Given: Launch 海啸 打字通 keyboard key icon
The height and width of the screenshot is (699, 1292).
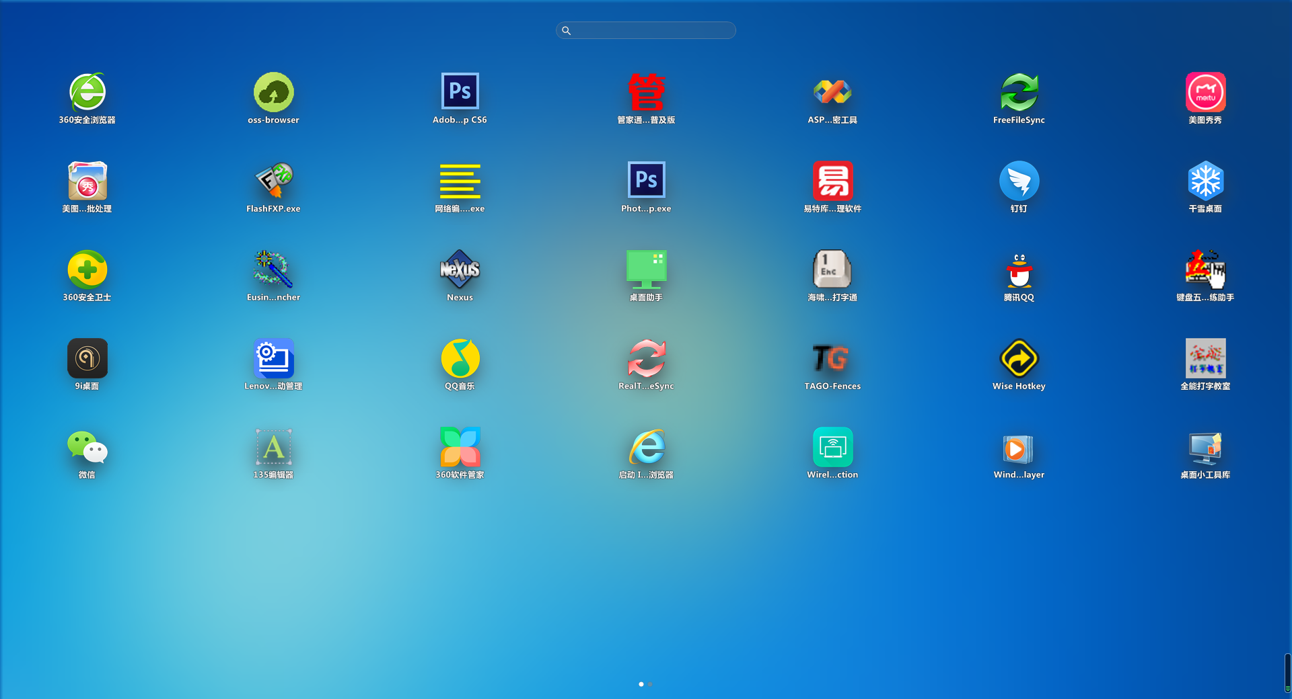Looking at the screenshot, I should (x=833, y=270).
